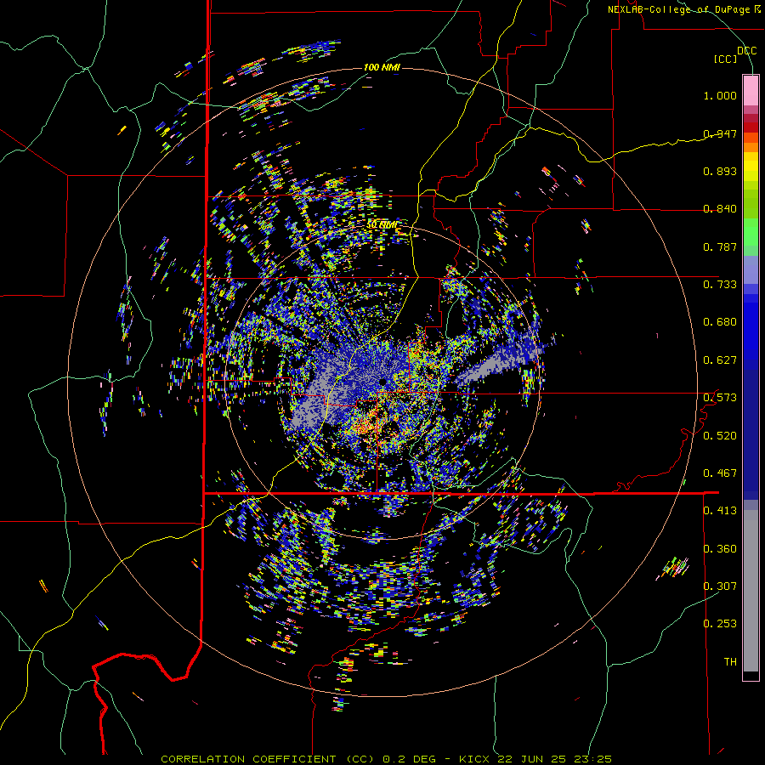
Task: Click the 0.467 scale value
Action: coord(720,473)
